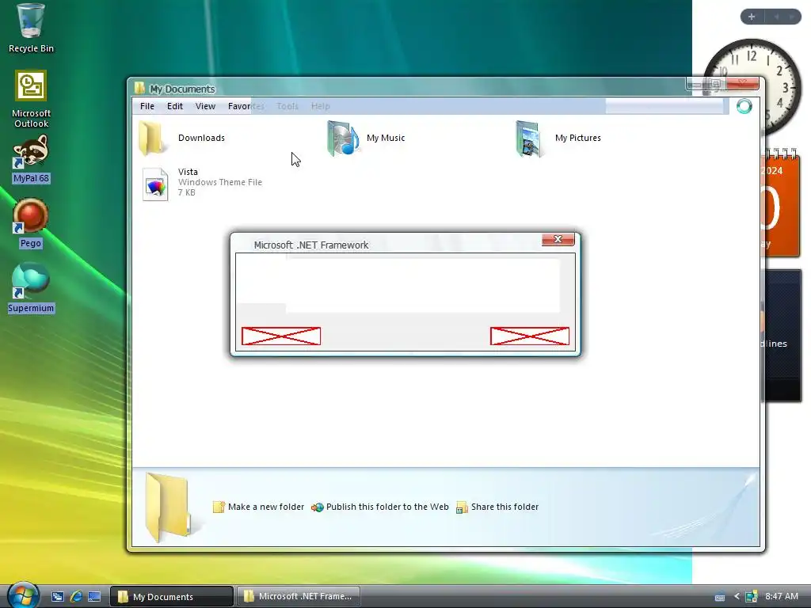Image resolution: width=811 pixels, height=608 pixels.
Task: Click Publish this folder to the Web
Action: (387, 507)
